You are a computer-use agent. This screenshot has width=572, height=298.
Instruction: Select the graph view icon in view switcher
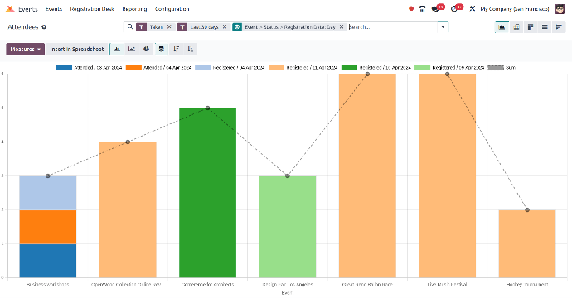[502, 27]
